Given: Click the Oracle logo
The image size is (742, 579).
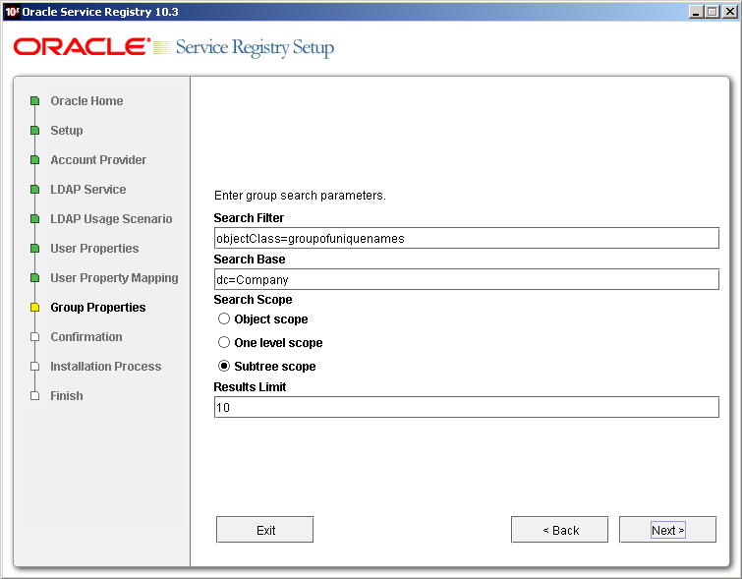Looking at the screenshot, I should (82, 47).
